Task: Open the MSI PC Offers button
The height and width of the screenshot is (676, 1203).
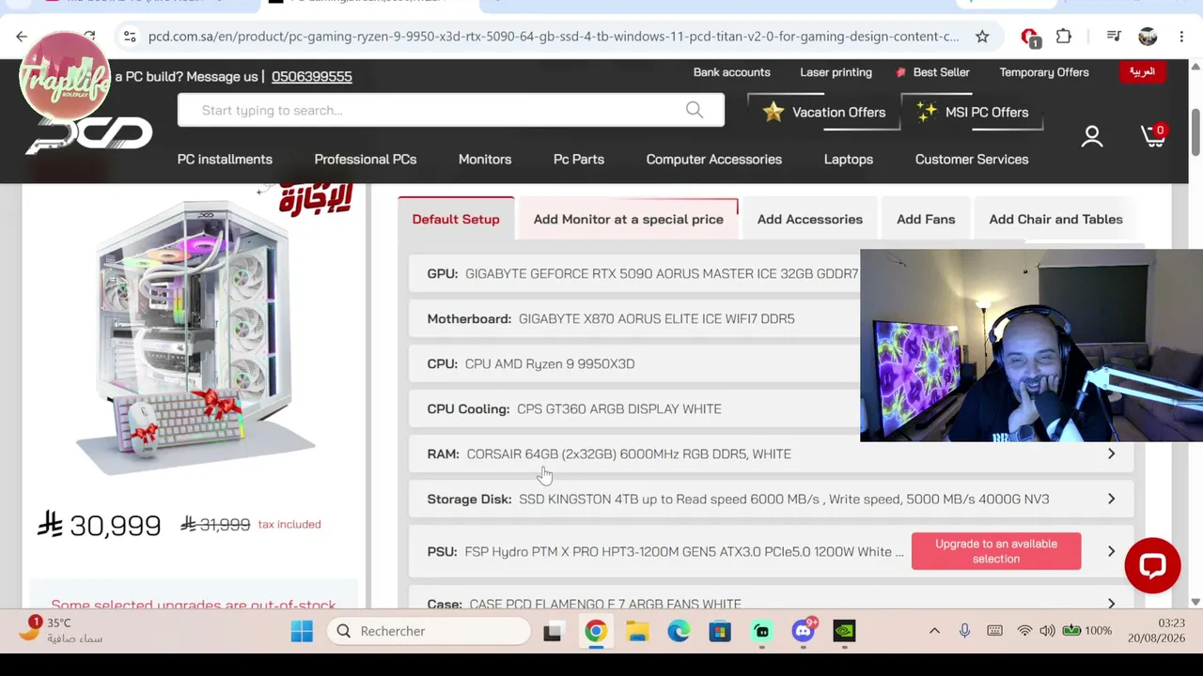Action: (x=973, y=112)
